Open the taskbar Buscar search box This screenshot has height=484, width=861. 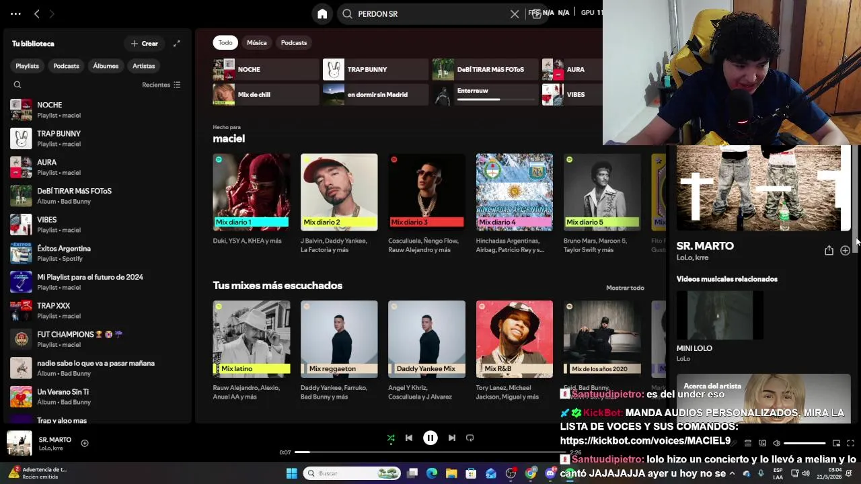pos(353,473)
